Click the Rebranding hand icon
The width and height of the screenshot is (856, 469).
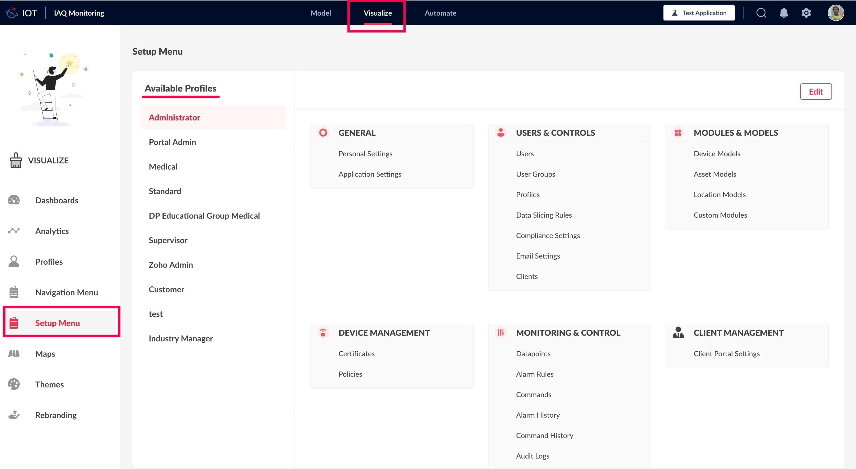click(x=14, y=415)
